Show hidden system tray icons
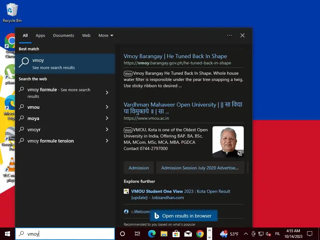This screenshot has height=240, width=320. [x=246, y=234]
